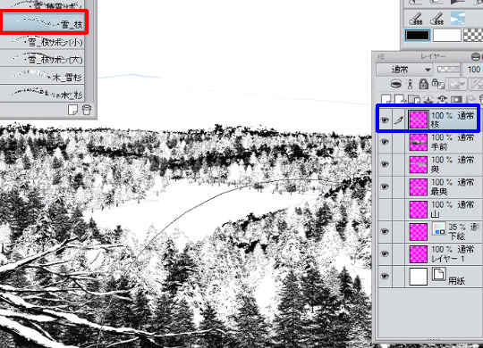Open the layer panel menu icon
Image resolution: width=483 pixels, height=348 pixels.
coord(381,56)
